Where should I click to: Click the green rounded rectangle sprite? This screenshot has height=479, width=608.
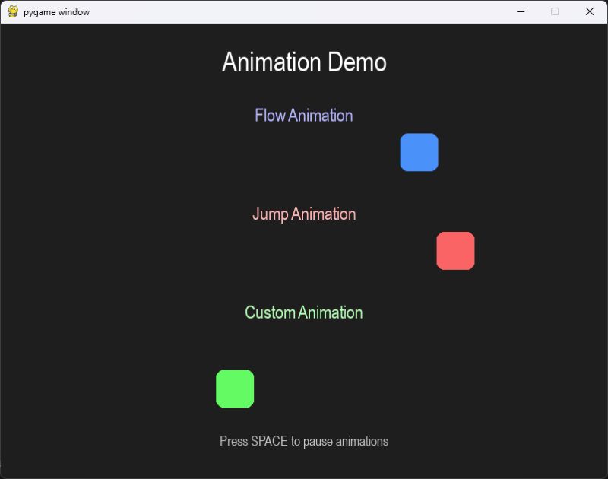coord(235,388)
